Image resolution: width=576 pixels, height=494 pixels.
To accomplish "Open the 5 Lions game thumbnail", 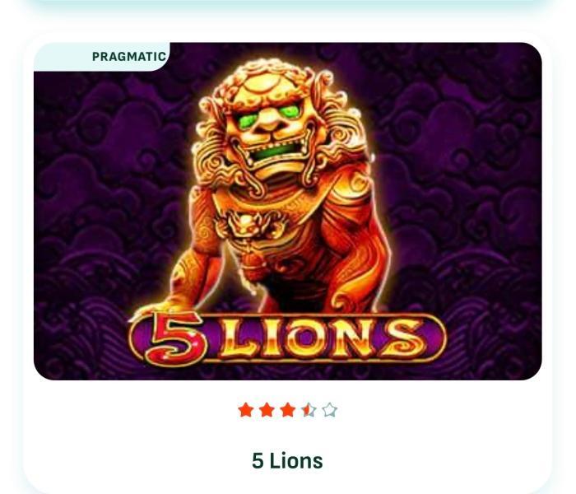I will click(x=288, y=212).
